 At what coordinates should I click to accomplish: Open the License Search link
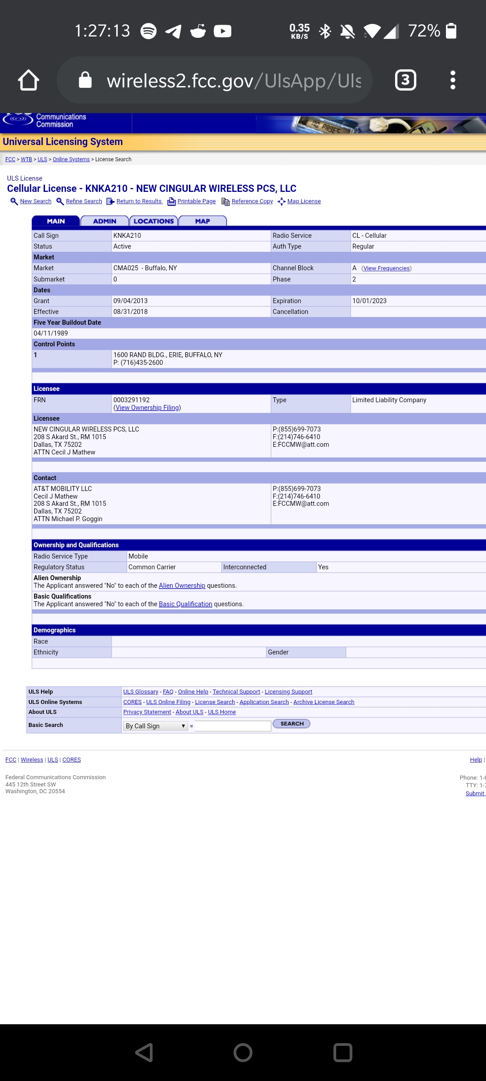(x=215, y=702)
